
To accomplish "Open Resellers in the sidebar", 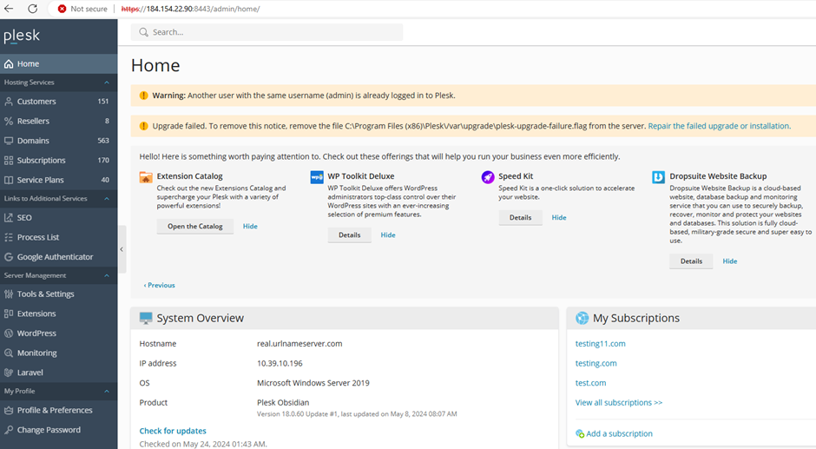I will point(59,121).
